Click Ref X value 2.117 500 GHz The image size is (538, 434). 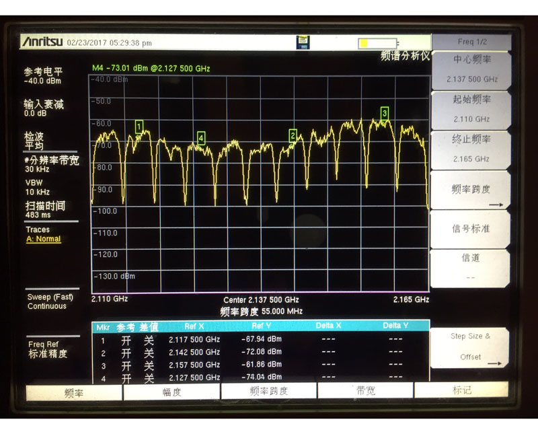tap(194, 340)
